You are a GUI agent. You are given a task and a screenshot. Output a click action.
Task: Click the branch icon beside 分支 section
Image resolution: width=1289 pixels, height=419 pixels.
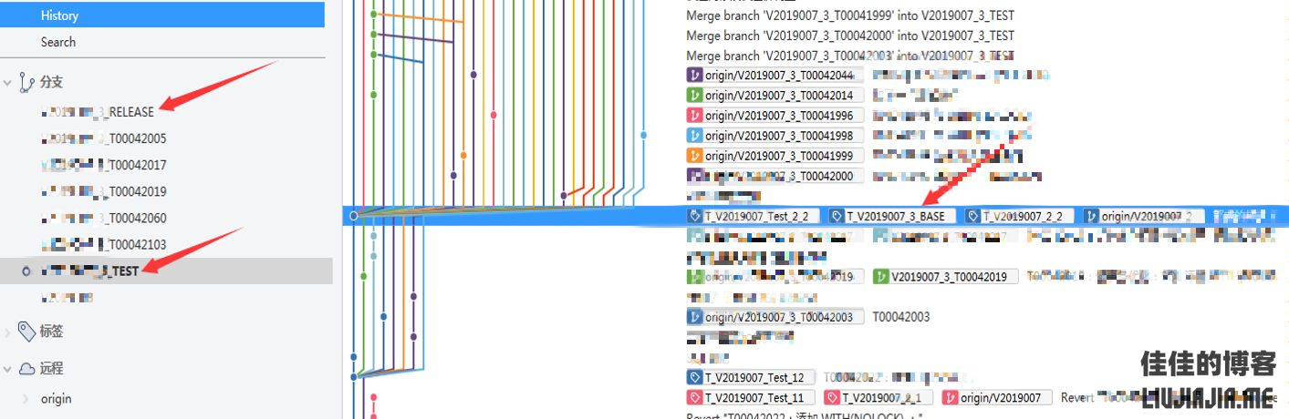[26, 82]
